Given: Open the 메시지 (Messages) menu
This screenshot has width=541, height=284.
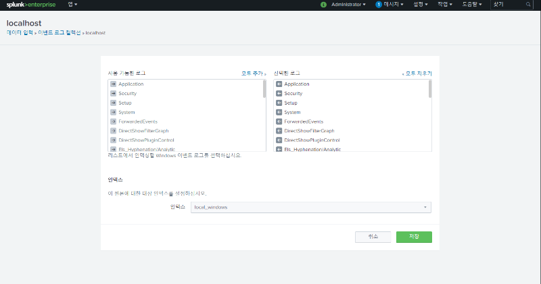Looking at the screenshot, I should [394, 4].
